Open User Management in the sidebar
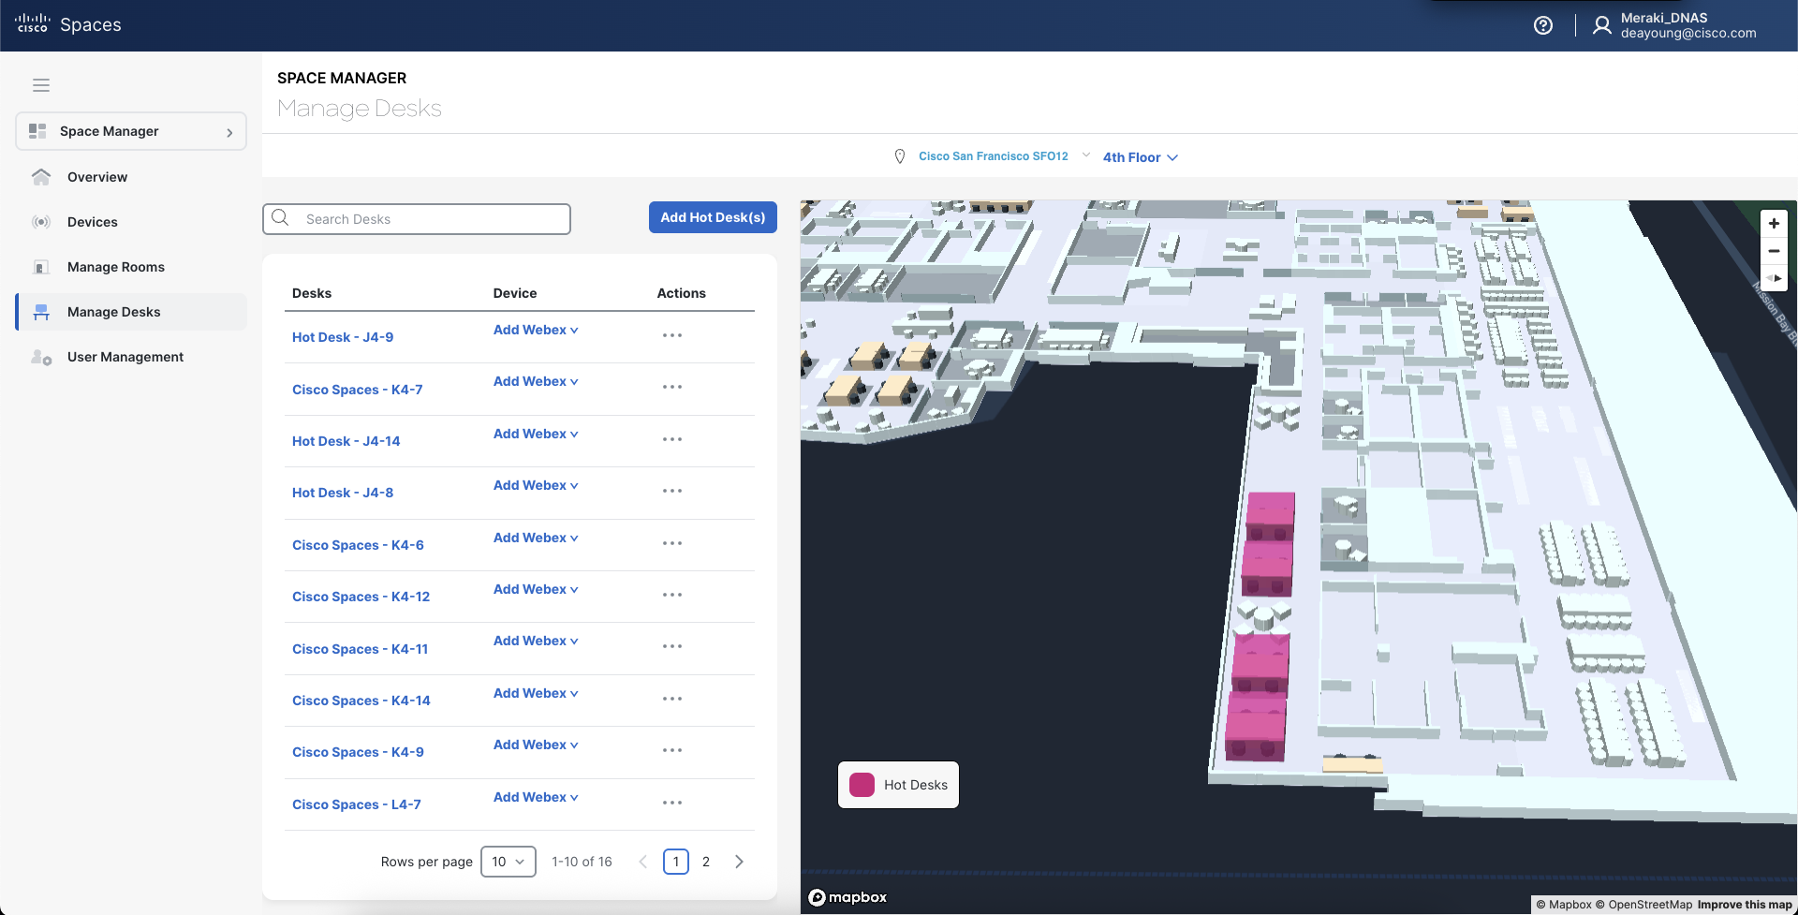Image resolution: width=1798 pixels, height=915 pixels. (x=125, y=356)
